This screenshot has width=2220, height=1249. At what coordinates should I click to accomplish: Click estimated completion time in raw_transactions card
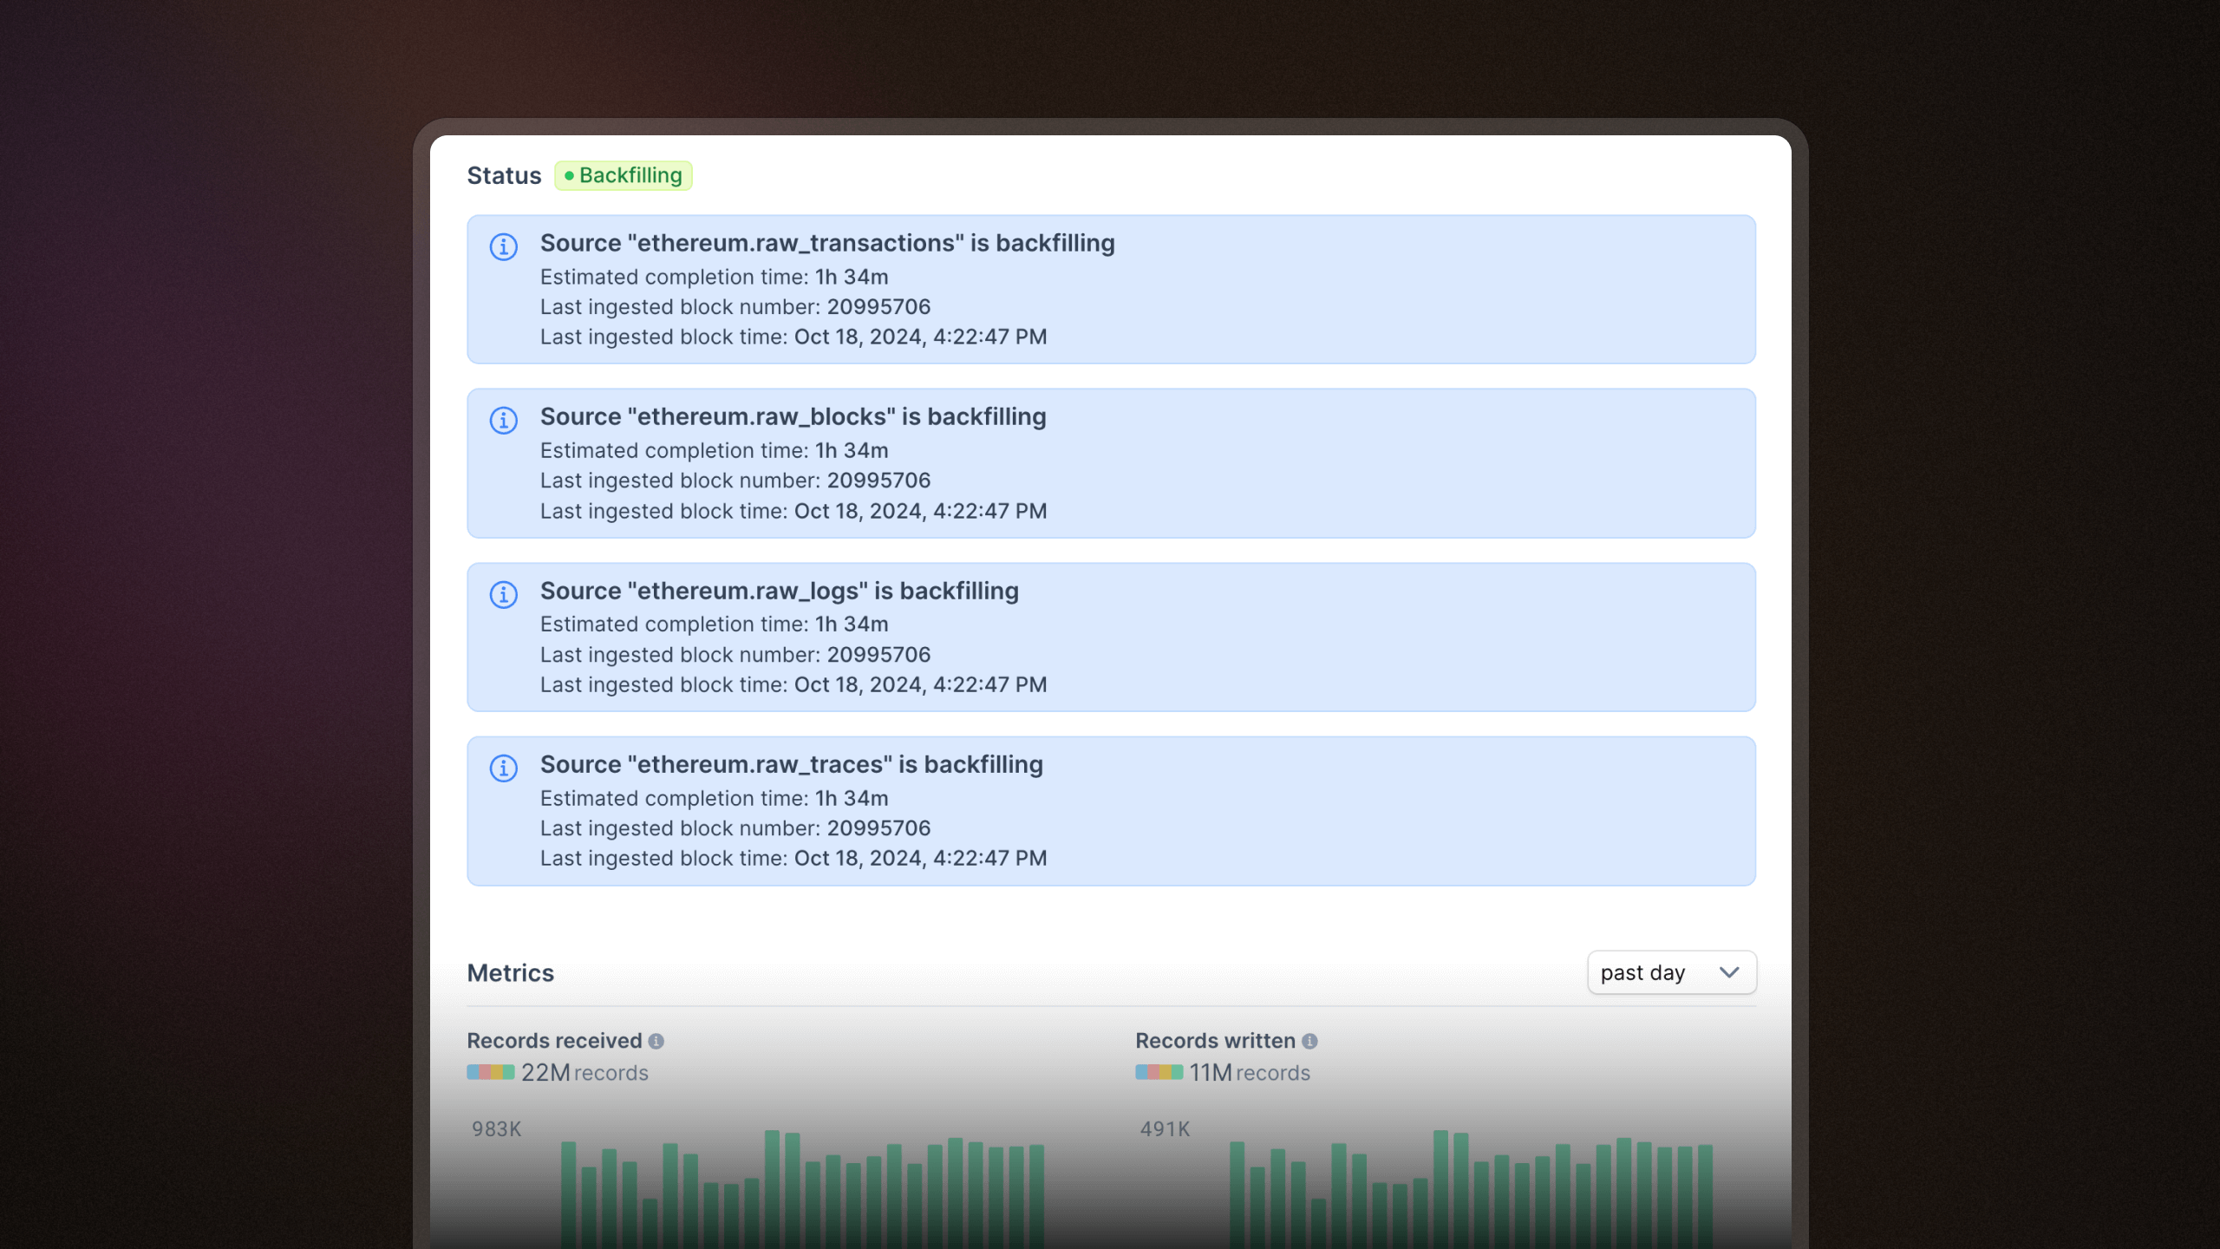[x=715, y=277]
